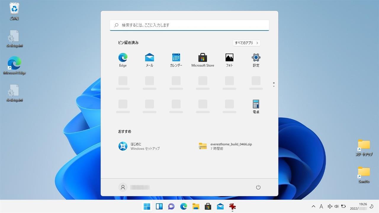Open the user account menu
This screenshot has height=213, width=379.
[x=134, y=187]
